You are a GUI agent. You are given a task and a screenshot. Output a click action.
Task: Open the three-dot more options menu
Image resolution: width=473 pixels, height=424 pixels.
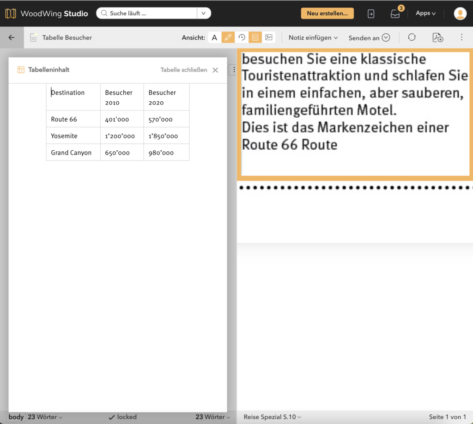coord(461,37)
